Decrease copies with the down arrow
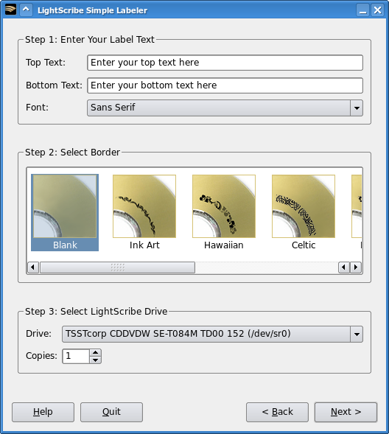 click(x=96, y=360)
